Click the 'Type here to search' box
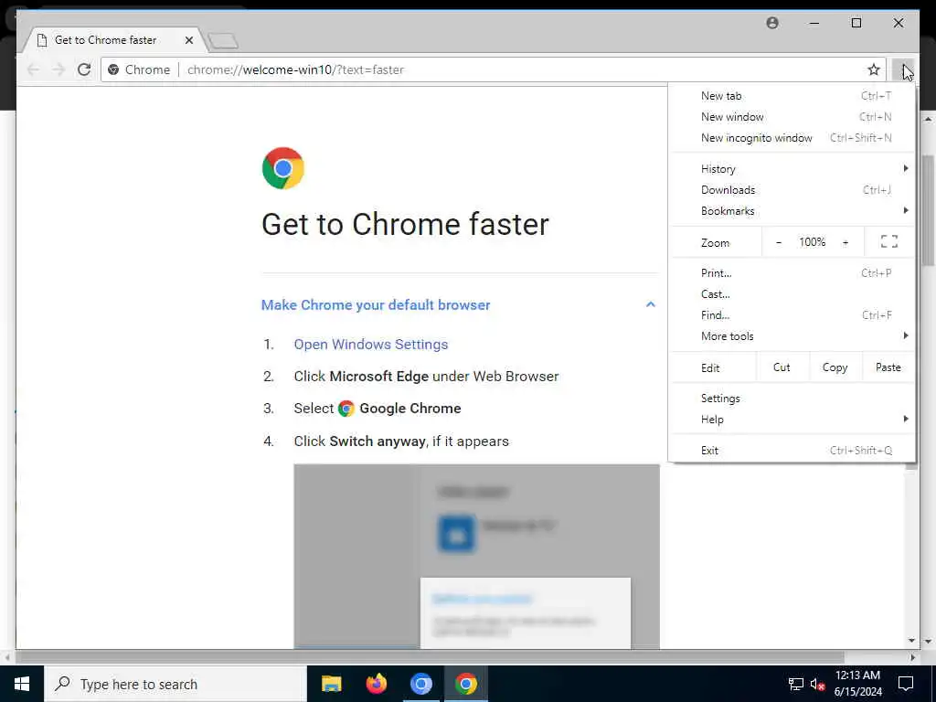The height and width of the screenshot is (702, 936). coord(175,684)
